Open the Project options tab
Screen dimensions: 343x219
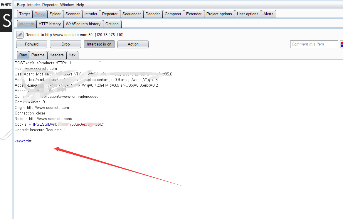pos(219,14)
